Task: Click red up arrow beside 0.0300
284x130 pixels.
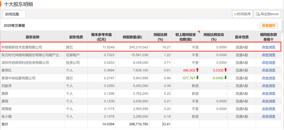Action: [x=225, y=70]
